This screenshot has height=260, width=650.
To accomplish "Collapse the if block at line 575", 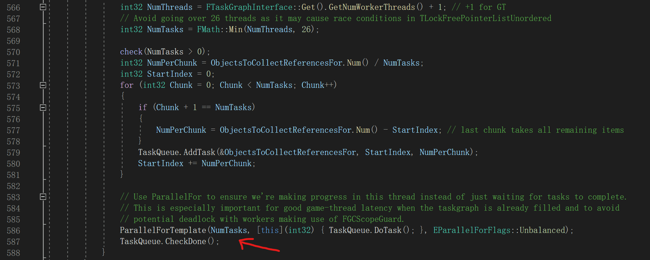I will click(x=43, y=108).
